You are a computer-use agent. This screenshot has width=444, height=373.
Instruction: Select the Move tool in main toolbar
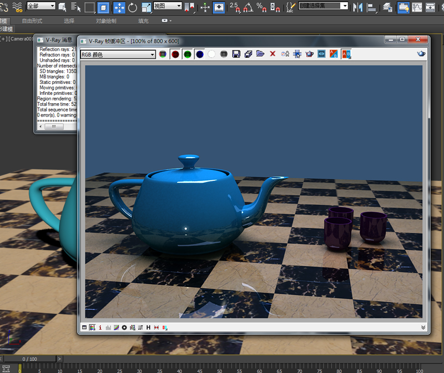coord(119,7)
